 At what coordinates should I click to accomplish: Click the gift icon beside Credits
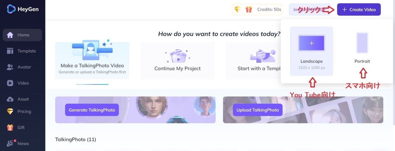tap(249, 9)
